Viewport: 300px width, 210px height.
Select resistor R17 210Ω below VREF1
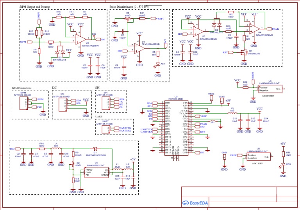(37, 33)
